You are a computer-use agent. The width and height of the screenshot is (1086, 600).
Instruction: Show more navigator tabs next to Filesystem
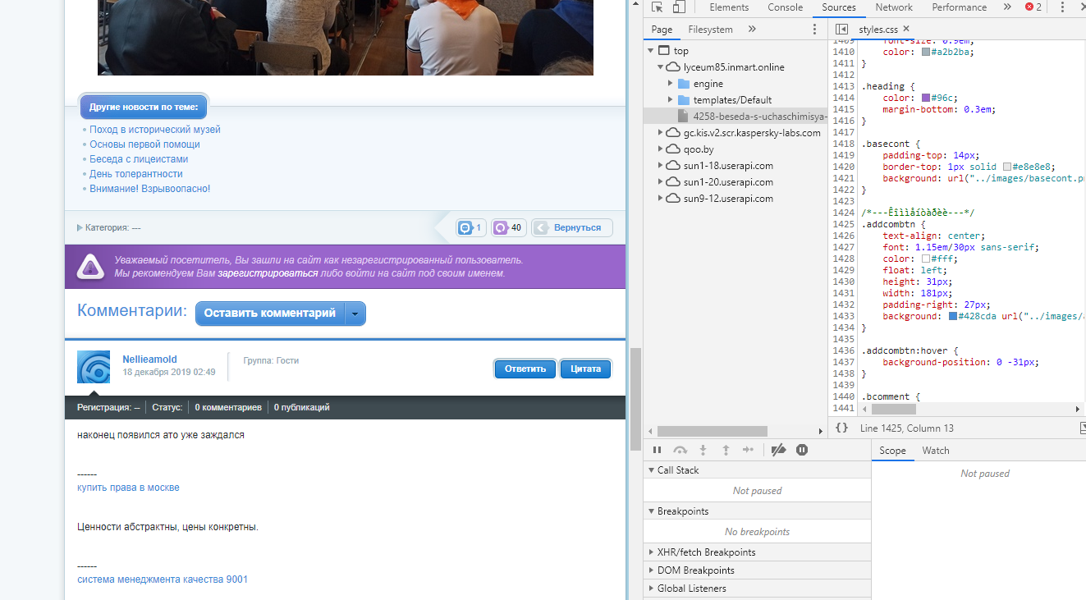(x=752, y=30)
